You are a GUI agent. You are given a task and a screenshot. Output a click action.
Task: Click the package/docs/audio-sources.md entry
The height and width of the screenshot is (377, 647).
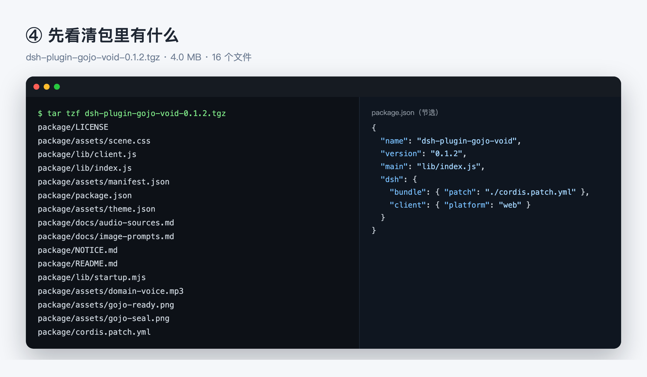(106, 223)
